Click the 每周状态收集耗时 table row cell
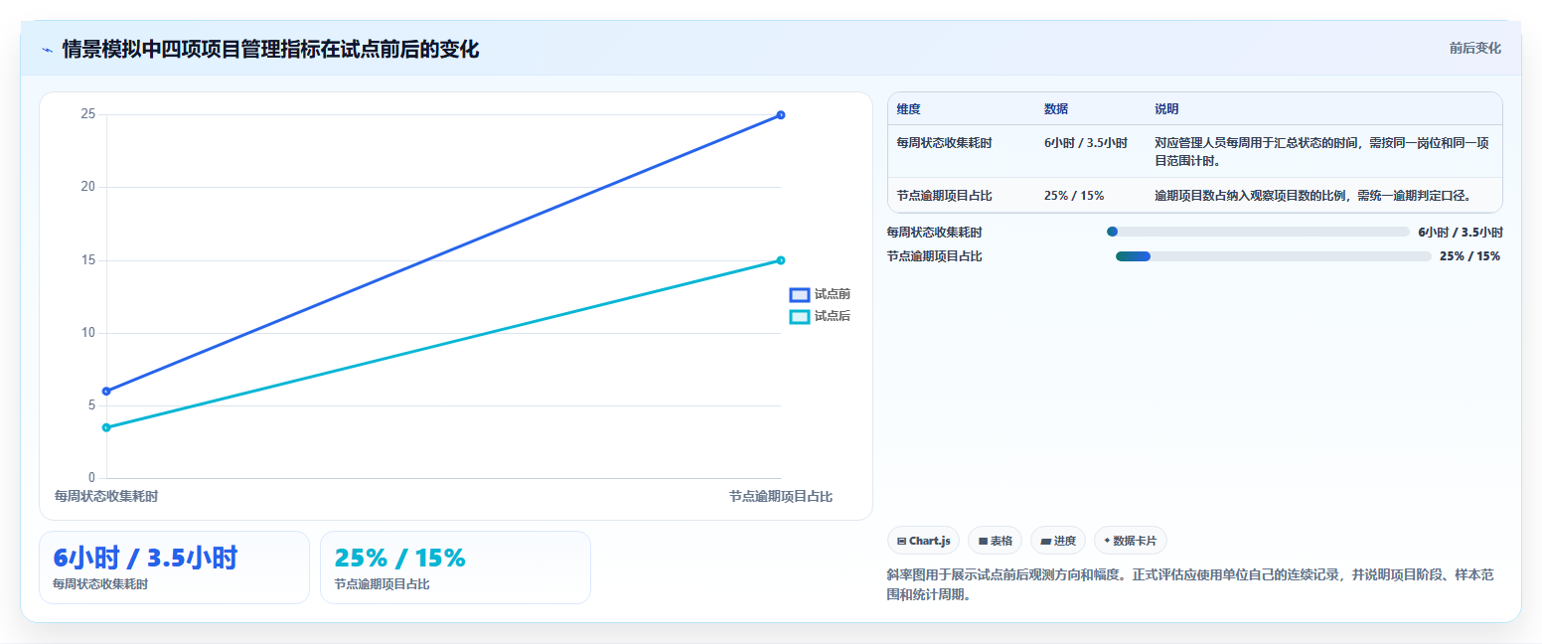1542x644 pixels. tap(944, 143)
